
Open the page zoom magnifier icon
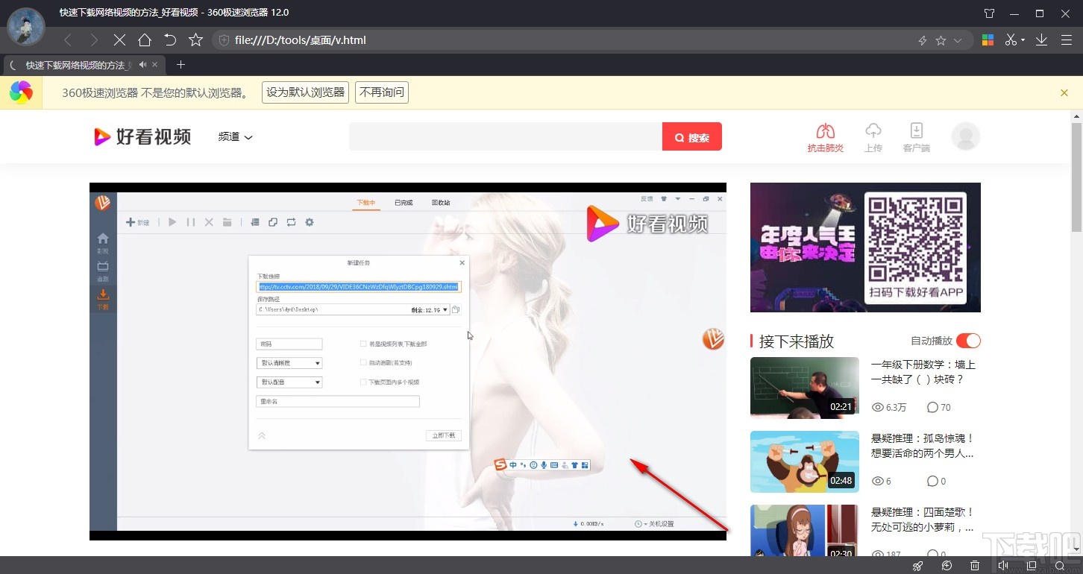pos(1060,566)
